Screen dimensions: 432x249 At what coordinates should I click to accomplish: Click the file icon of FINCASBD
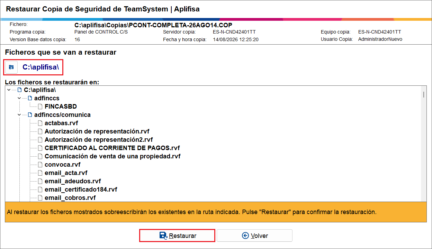[x=40, y=107]
